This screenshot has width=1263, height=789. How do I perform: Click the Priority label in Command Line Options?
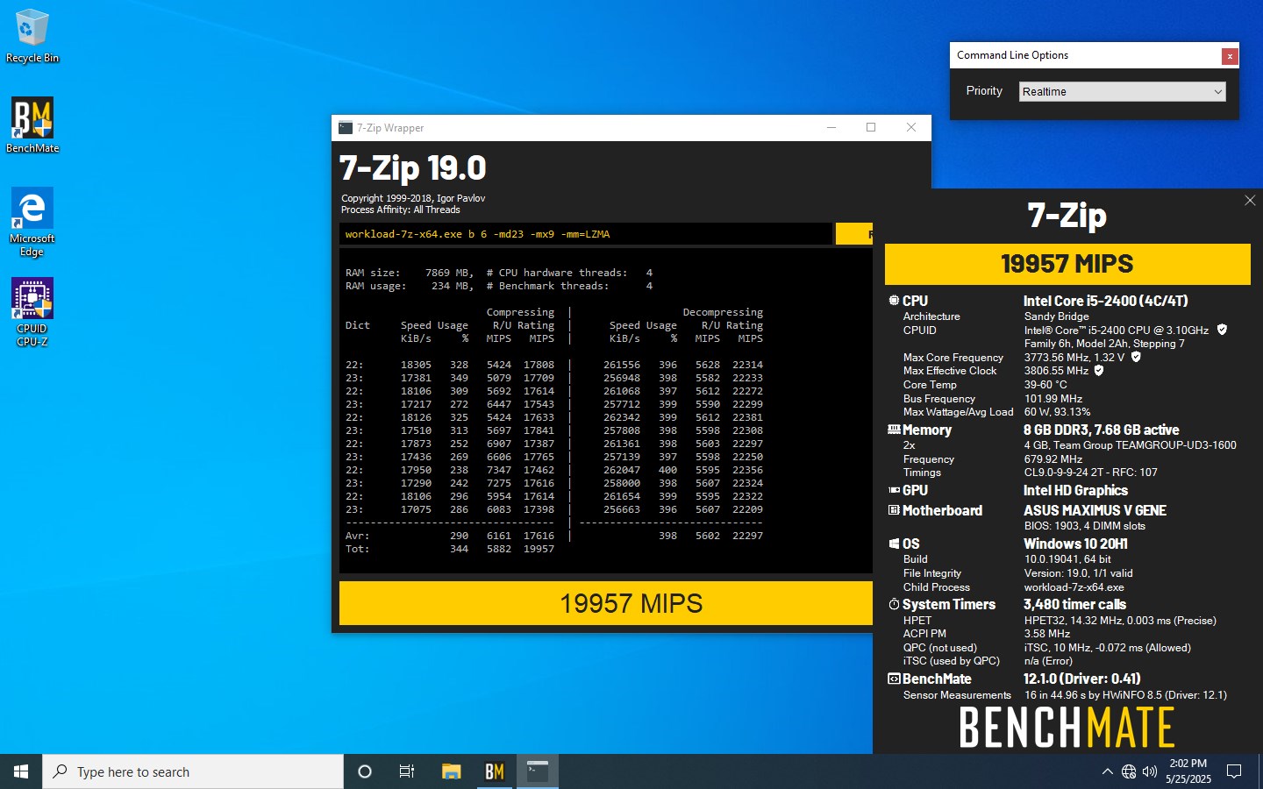pos(984,91)
